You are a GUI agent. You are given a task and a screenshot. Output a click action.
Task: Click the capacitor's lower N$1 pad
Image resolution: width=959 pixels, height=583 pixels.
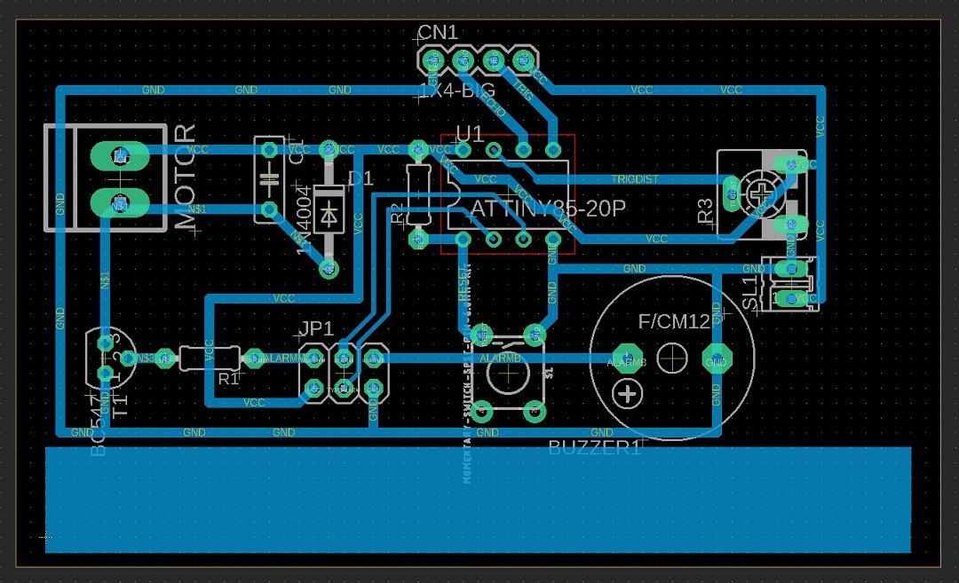pos(269,209)
